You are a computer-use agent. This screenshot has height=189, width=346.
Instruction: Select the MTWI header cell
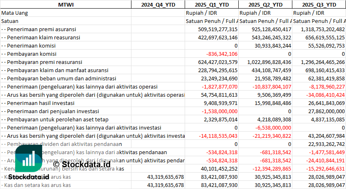(x=66, y=5)
